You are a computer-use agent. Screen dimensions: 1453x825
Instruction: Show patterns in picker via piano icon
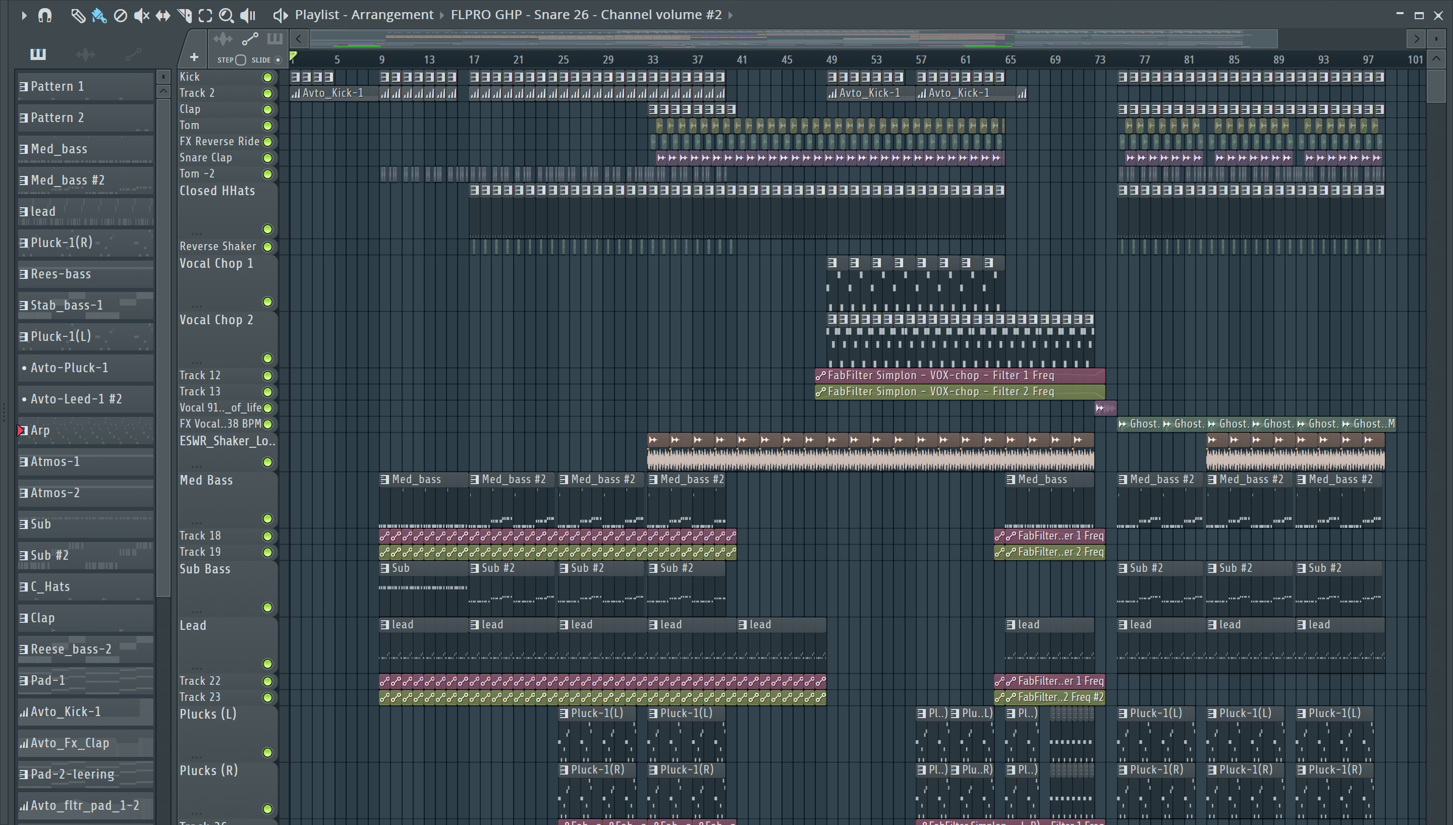coord(38,54)
